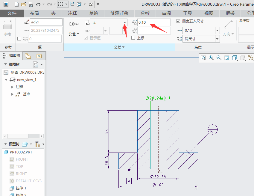
Task: Click the lower tolerance empty field
Action: [154, 31]
